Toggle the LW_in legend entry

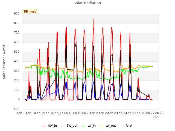89,126
